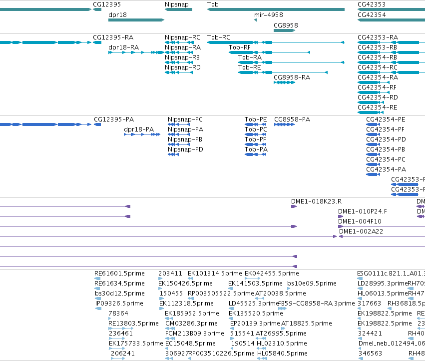Click protein CG42354-PC

point(373,165)
